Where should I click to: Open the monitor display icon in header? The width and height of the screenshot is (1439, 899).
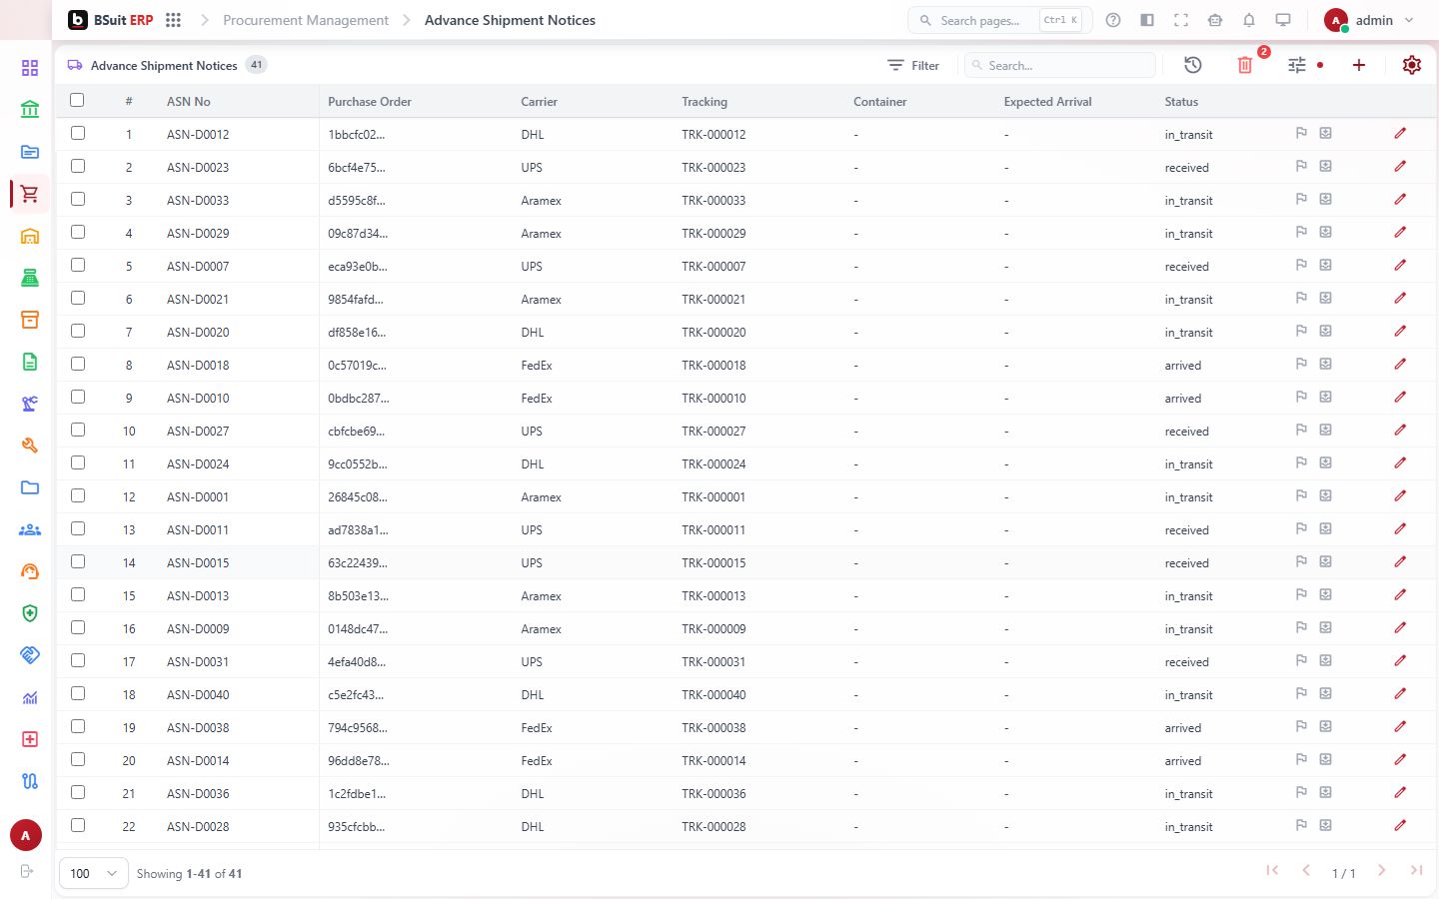click(1283, 20)
